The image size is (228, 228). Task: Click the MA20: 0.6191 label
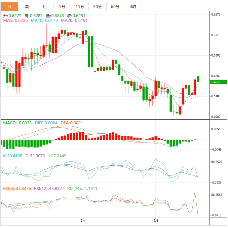[74, 21]
